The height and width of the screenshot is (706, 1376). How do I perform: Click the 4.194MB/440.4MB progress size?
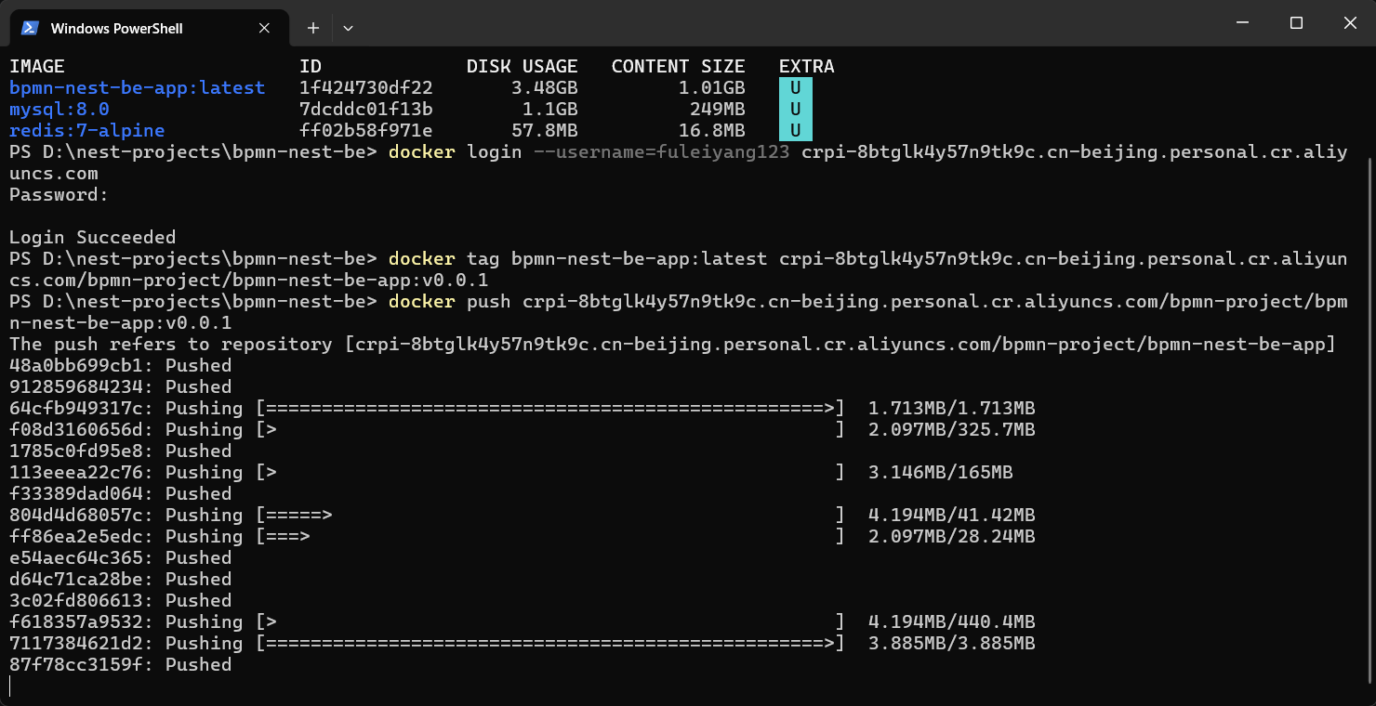(x=952, y=622)
